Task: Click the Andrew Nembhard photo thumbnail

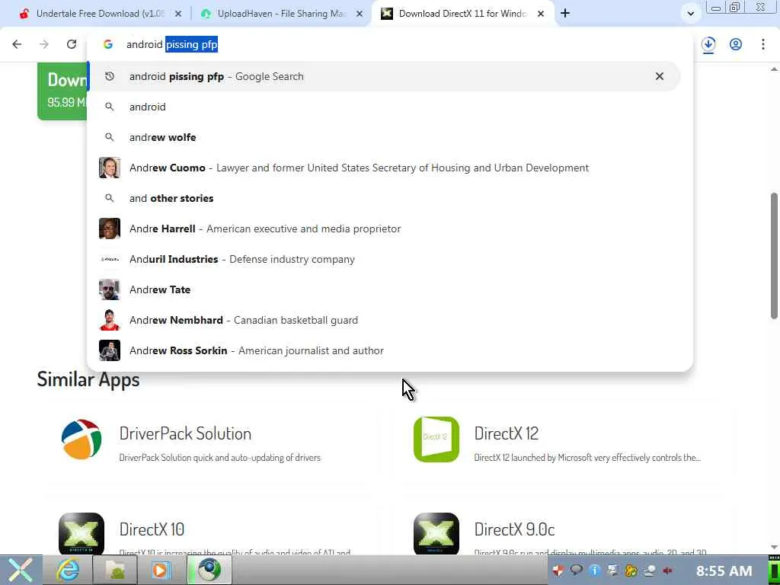Action: pos(110,320)
